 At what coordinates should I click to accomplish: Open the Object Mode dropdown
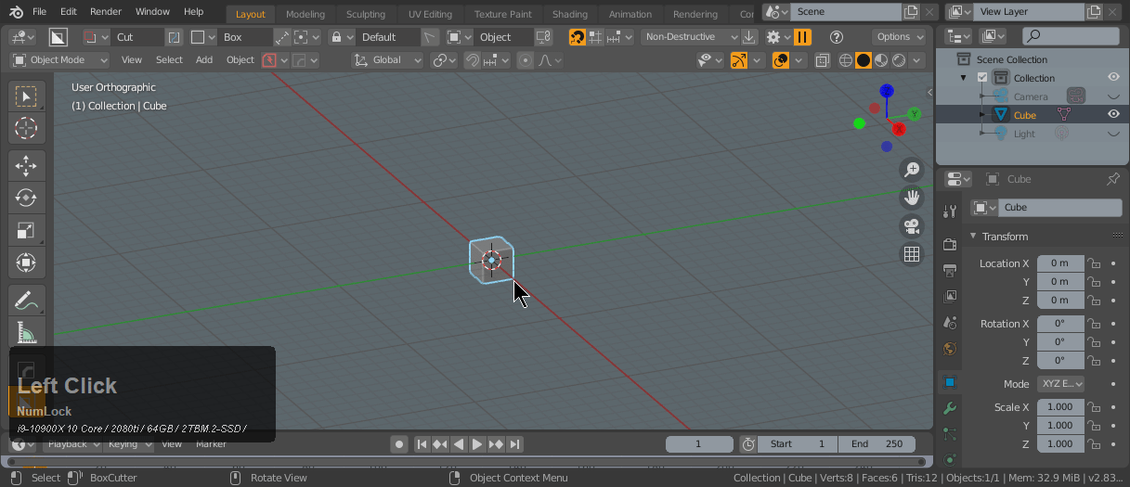(59, 60)
